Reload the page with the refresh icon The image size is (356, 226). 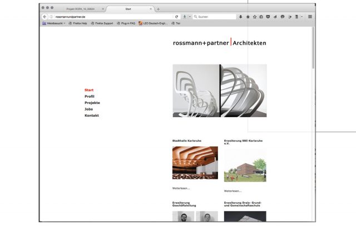click(x=177, y=17)
